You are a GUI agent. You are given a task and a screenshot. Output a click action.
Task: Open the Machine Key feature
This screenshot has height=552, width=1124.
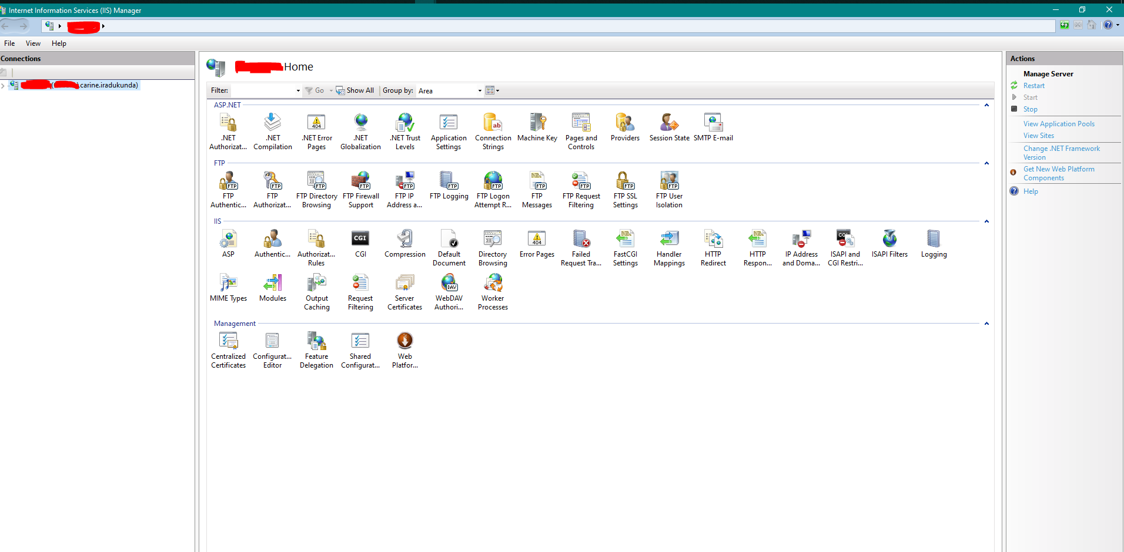point(537,127)
